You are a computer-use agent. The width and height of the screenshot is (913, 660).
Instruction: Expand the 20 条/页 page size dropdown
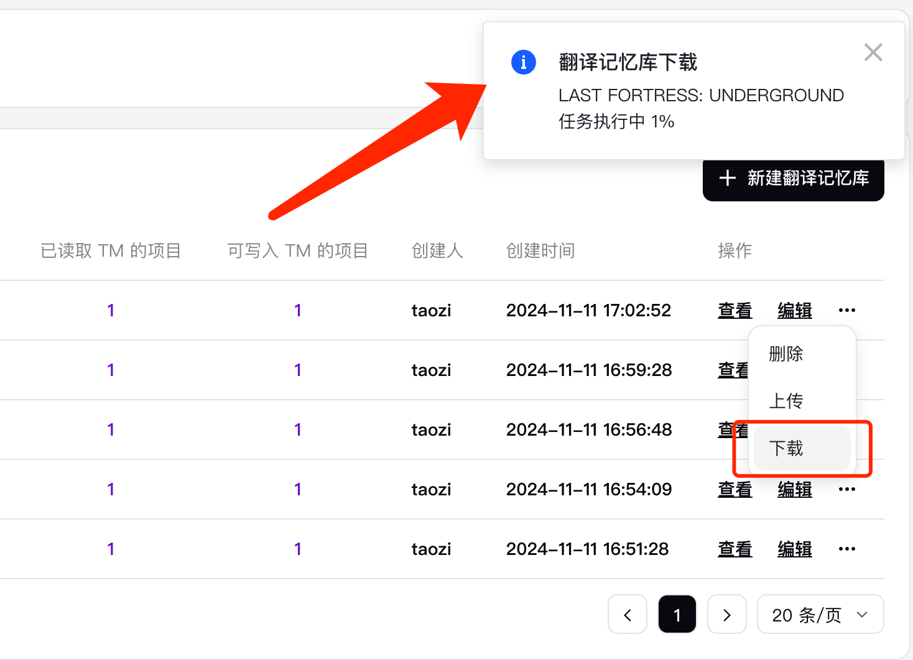[x=820, y=615]
